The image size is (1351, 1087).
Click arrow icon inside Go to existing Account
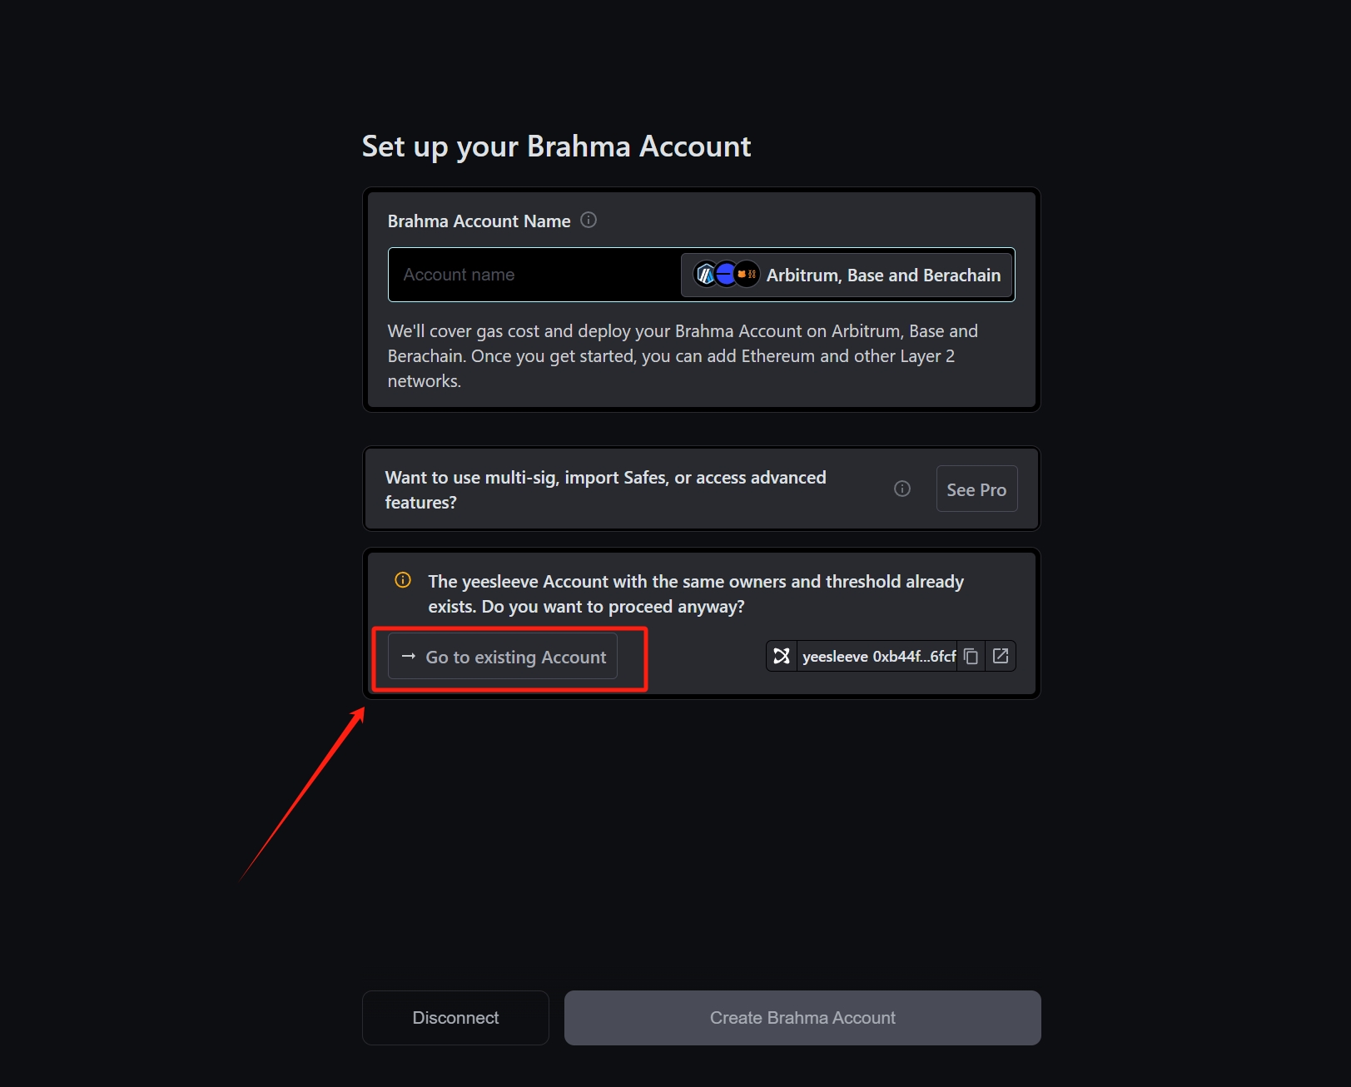click(409, 656)
